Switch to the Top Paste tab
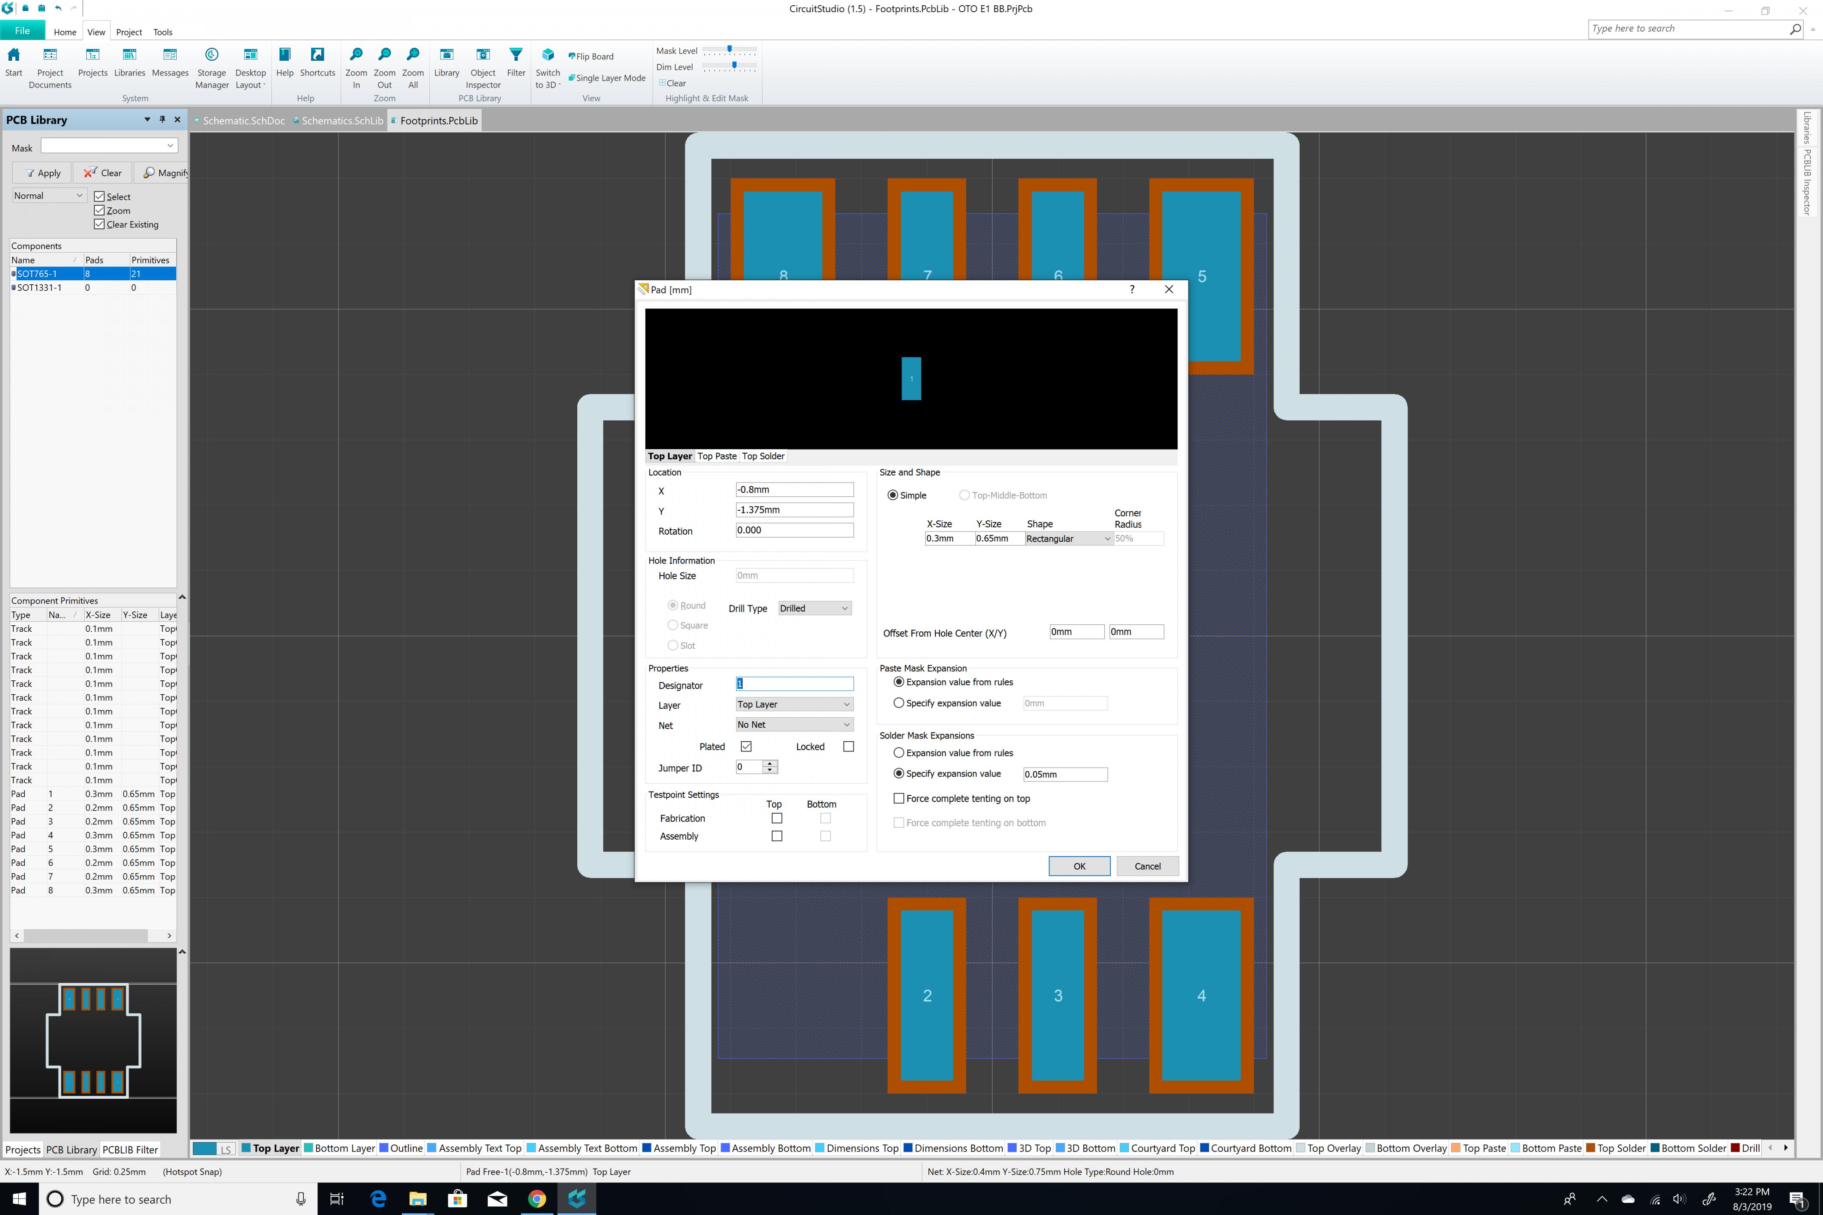Viewport: 1823px width, 1215px height. [717, 456]
